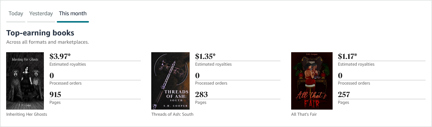Click the gray underline below Today
Viewport: 432px width, 127px height.
pos(16,22)
